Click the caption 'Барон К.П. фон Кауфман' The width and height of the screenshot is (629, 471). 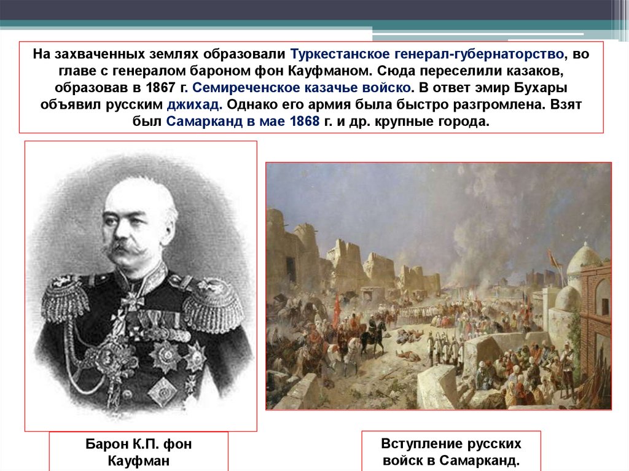coord(139,452)
